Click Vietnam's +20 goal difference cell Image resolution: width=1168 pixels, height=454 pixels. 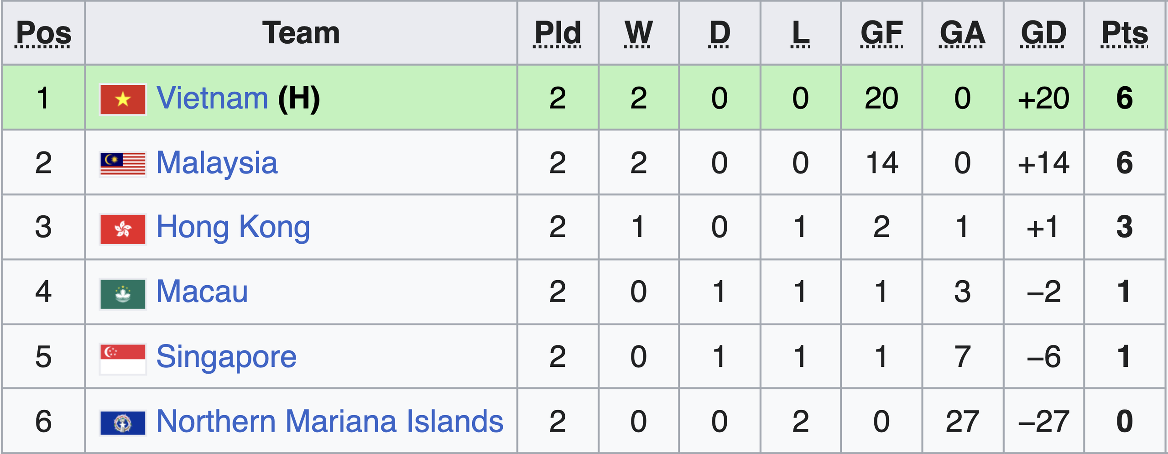[x=1043, y=98]
